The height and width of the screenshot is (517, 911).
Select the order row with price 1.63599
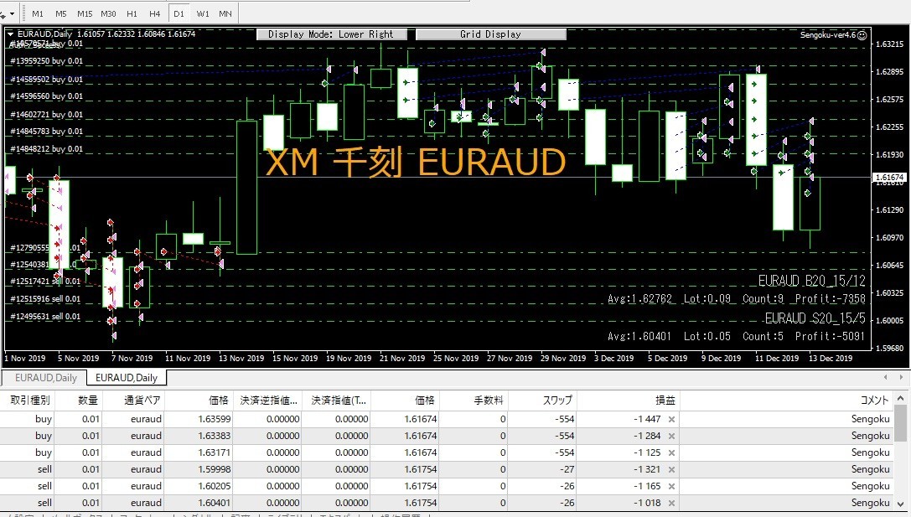(x=447, y=419)
